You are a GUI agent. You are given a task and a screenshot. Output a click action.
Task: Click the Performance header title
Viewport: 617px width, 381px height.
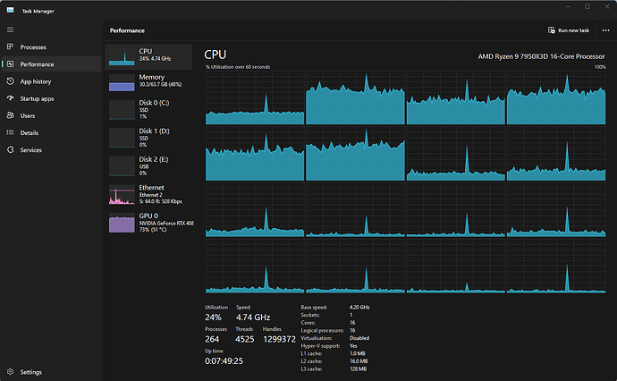pyautogui.click(x=127, y=30)
